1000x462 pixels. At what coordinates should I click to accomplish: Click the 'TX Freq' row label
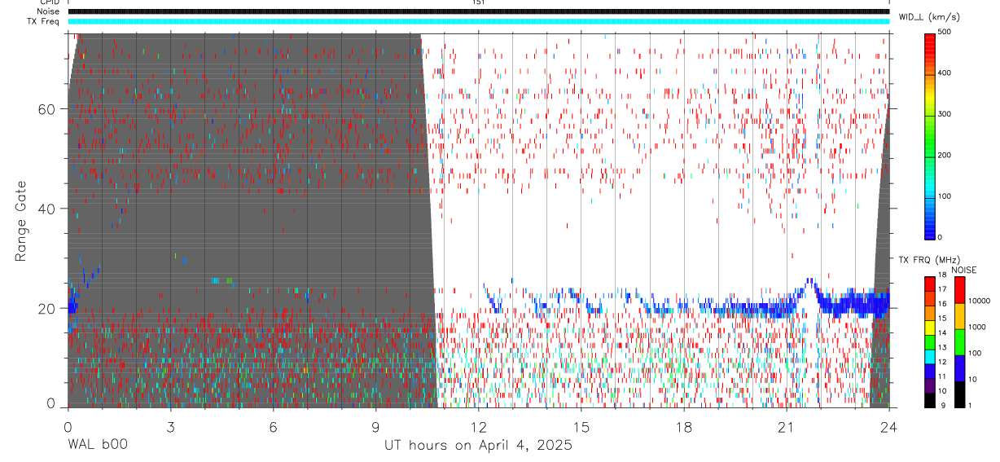coord(44,21)
